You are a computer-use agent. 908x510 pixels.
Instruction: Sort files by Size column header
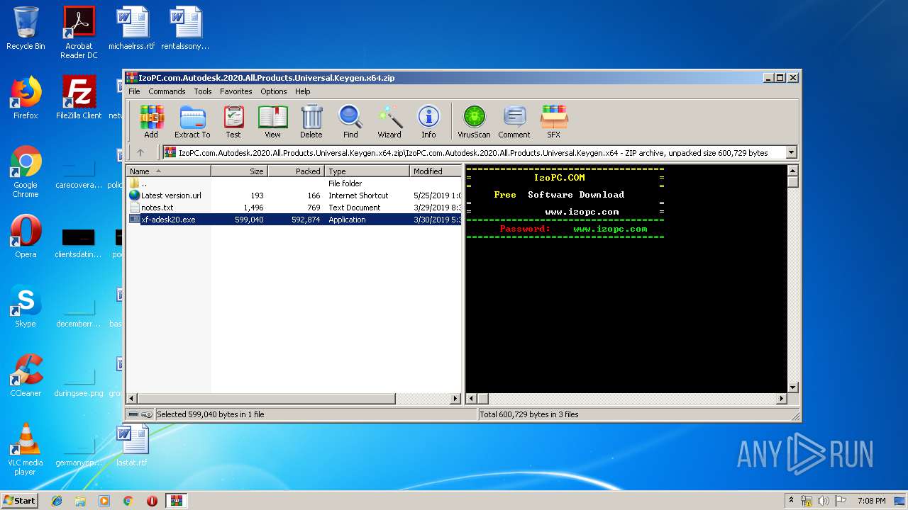point(239,171)
